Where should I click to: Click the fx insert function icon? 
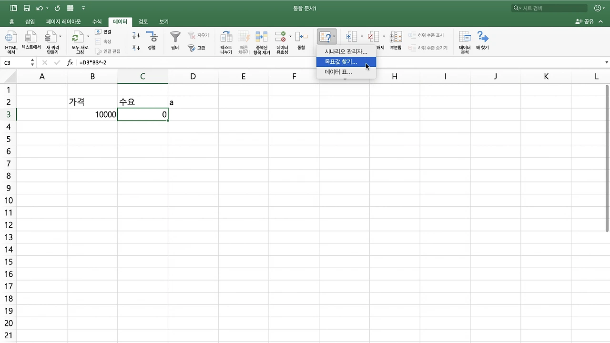(x=70, y=62)
